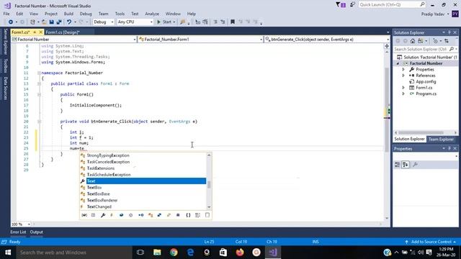Image resolution: width=461 pixels, height=259 pixels.
Task: Open the Toolbox side panel
Action: point(5,65)
